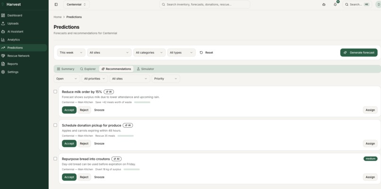Open the All sites filter in the top bar
The height and width of the screenshot is (189, 381).
pyautogui.click(x=109, y=53)
